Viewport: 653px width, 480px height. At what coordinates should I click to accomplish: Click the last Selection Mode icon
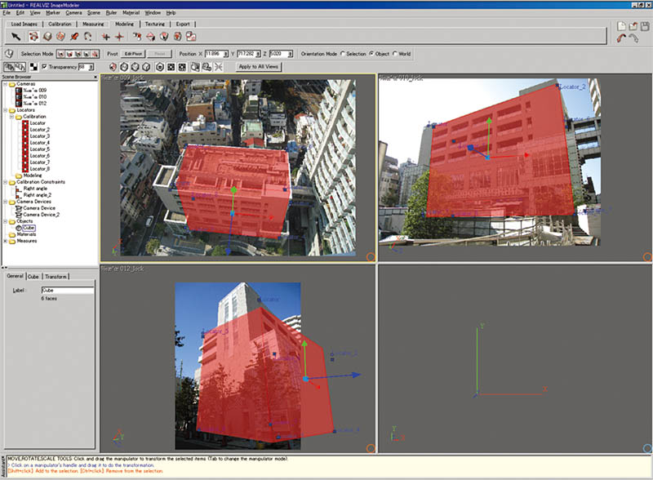[95, 54]
